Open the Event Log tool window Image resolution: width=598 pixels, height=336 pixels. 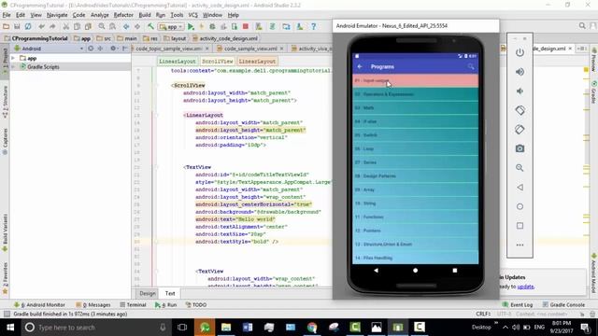pos(518,305)
